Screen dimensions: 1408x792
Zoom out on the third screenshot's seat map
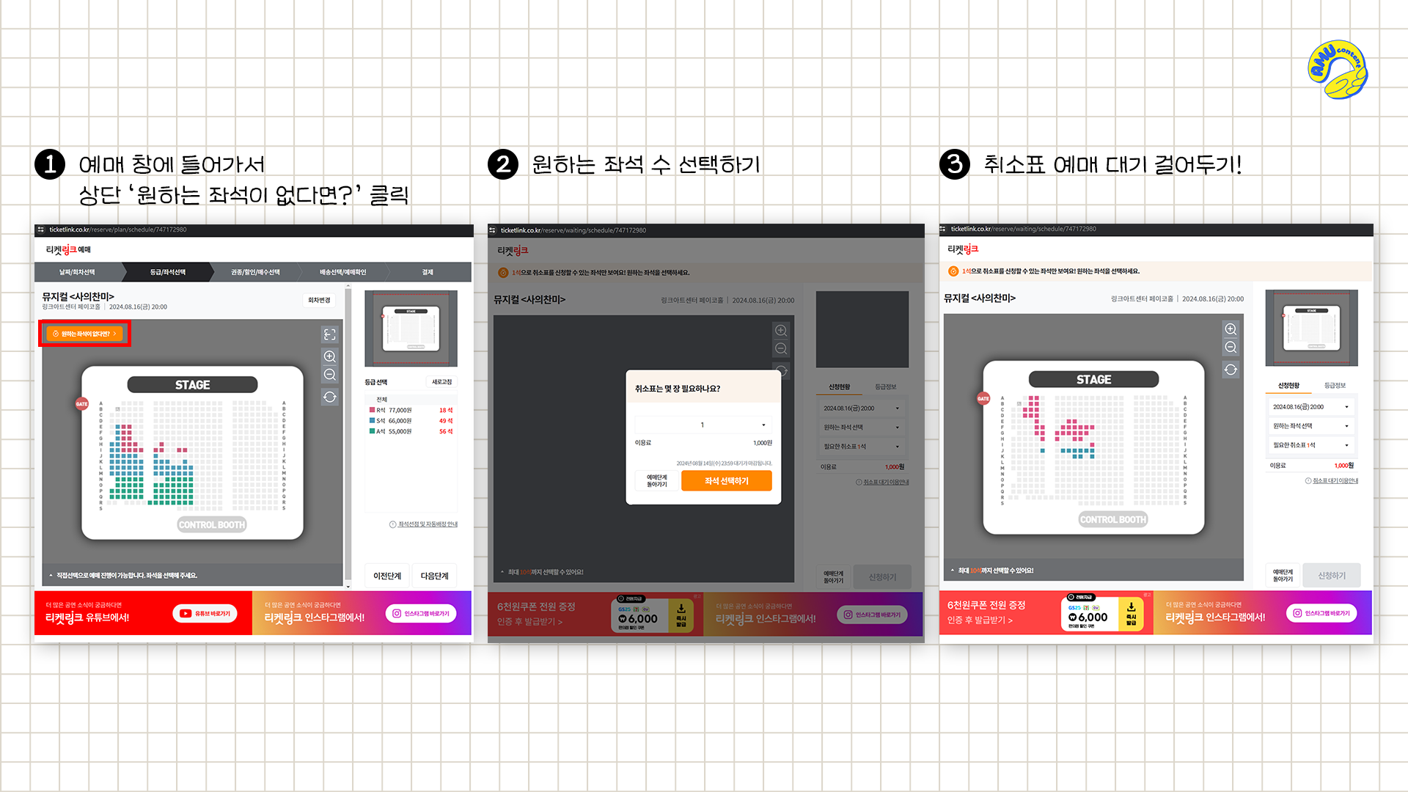pyautogui.click(x=1231, y=348)
